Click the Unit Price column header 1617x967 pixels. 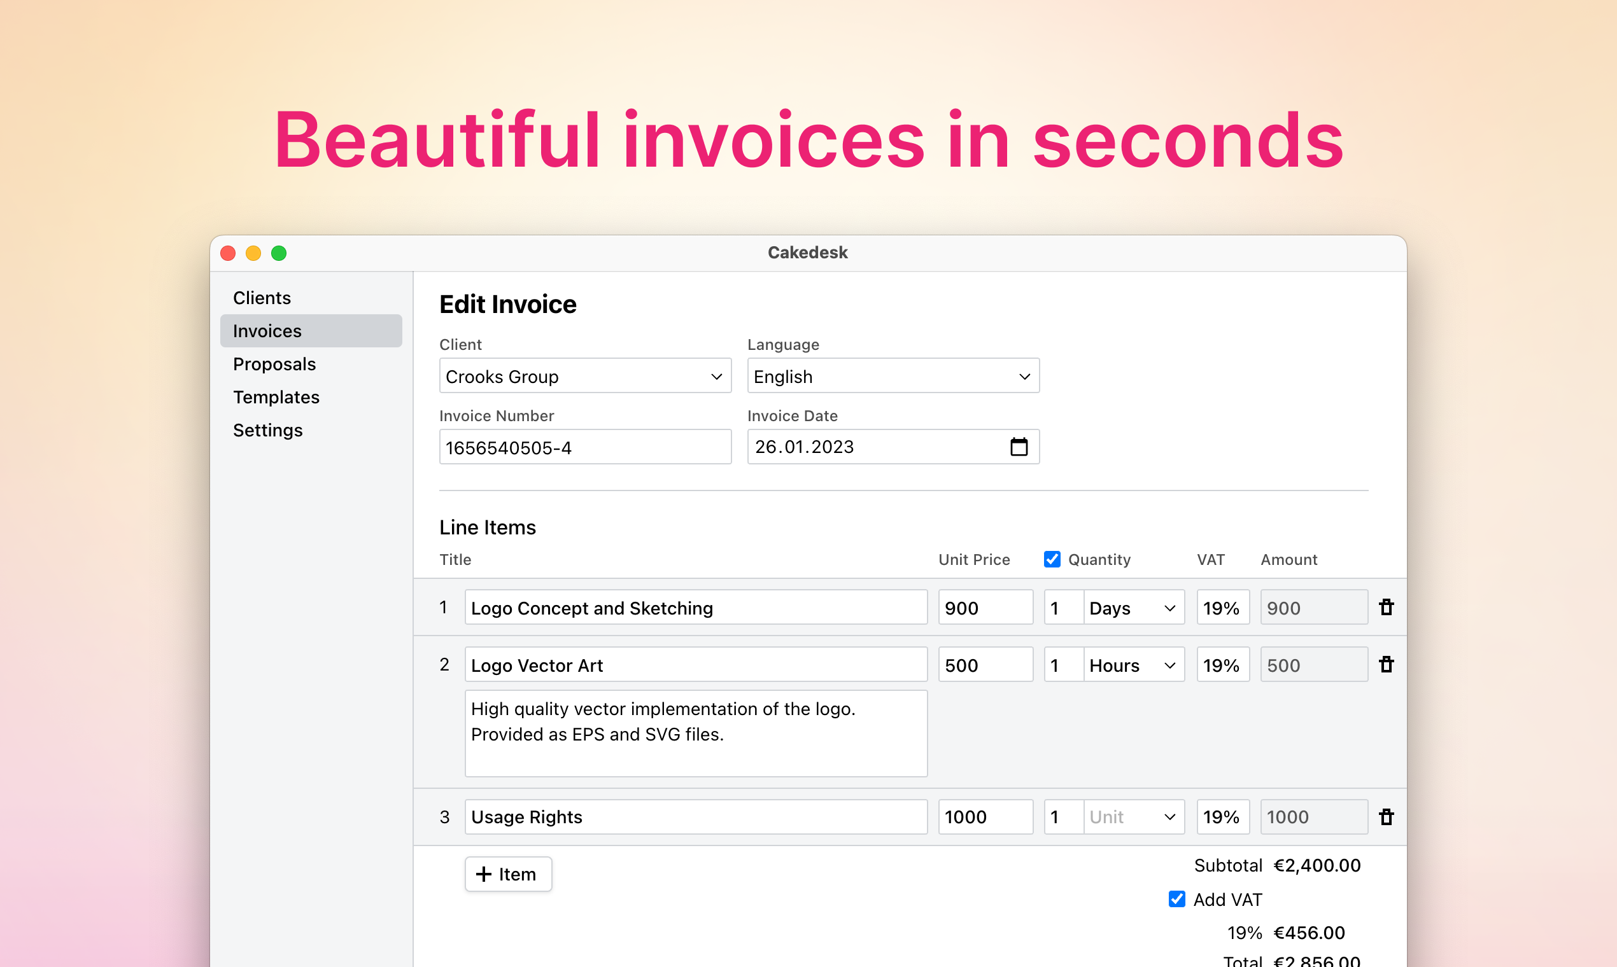974,560
